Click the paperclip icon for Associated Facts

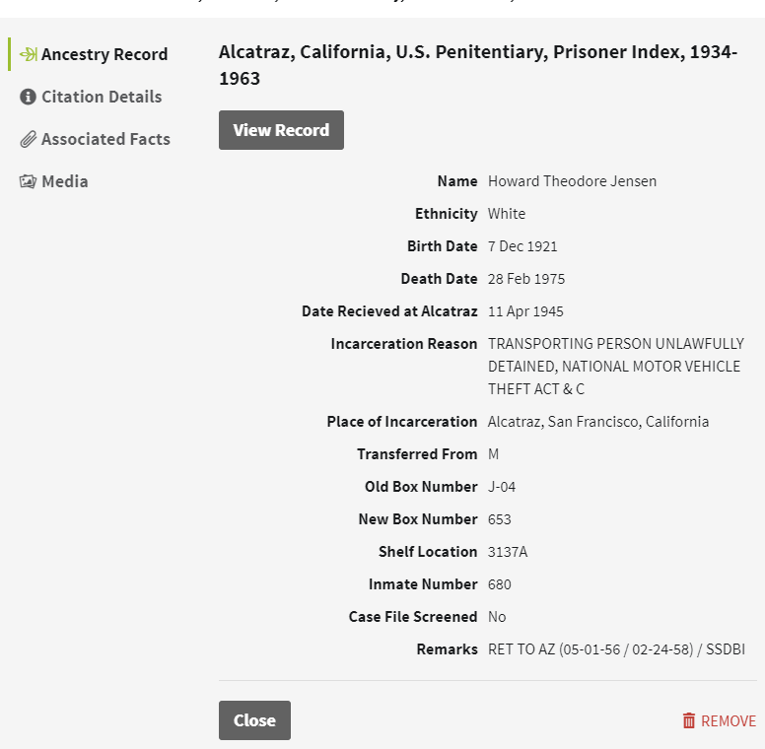28,139
